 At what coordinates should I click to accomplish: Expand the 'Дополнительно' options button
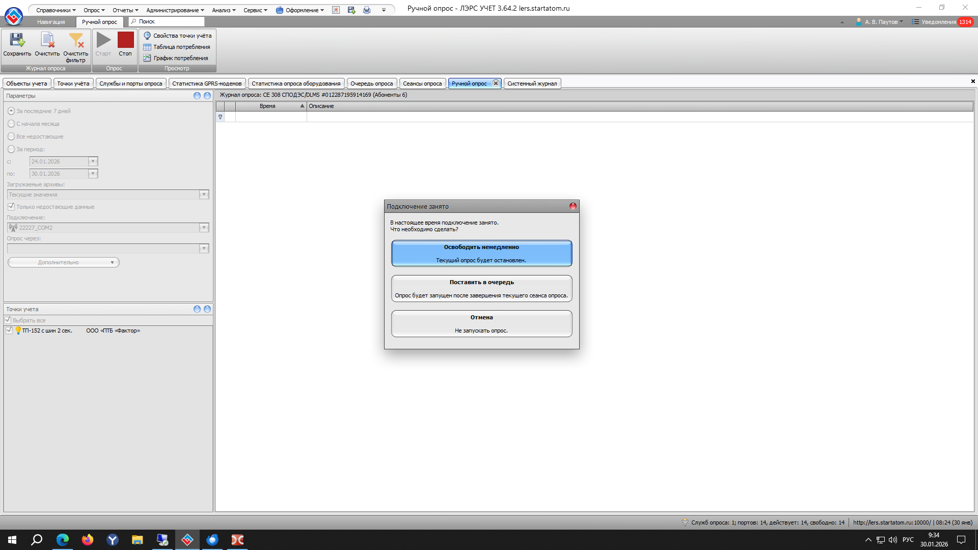(x=63, y=262)
